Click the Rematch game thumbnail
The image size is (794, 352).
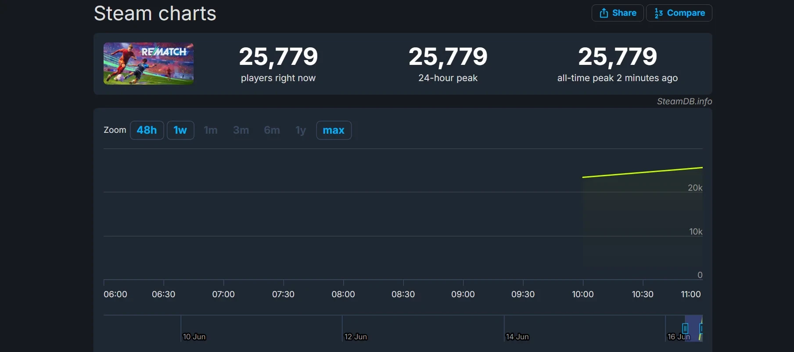pyautogui.click(x=148, y=64)
